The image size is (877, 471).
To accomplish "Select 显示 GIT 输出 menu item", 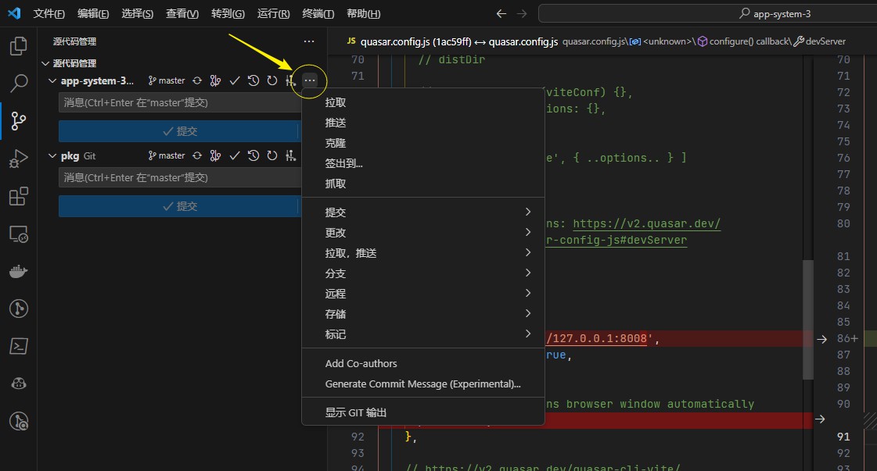I will point(356,412).
